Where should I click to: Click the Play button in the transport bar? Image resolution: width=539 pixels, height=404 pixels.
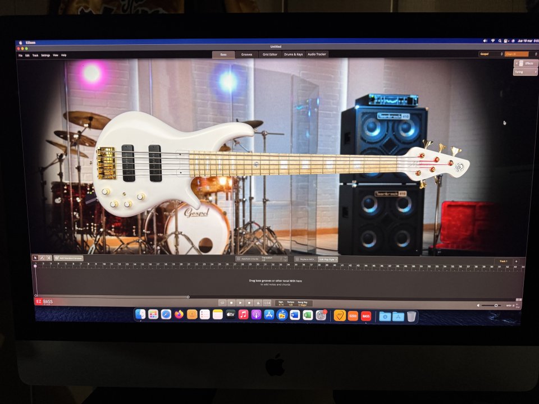click(240, 302)
